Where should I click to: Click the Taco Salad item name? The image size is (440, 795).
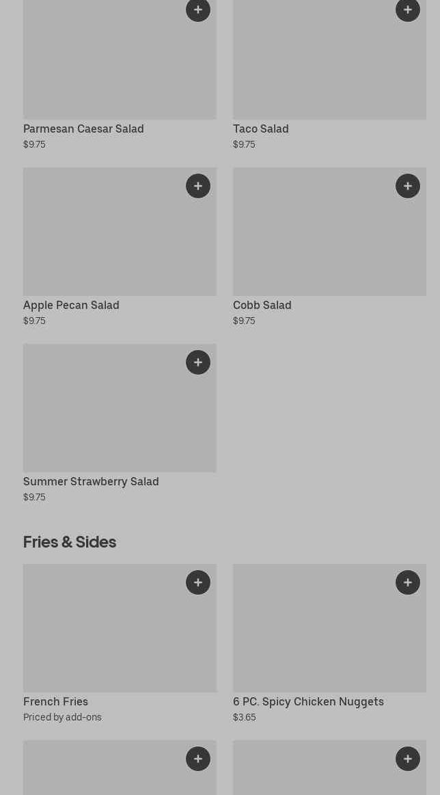(260, 129)
